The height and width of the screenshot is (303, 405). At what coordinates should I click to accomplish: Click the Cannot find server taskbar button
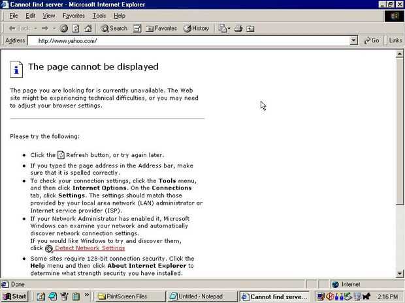(x=274, y=297)
